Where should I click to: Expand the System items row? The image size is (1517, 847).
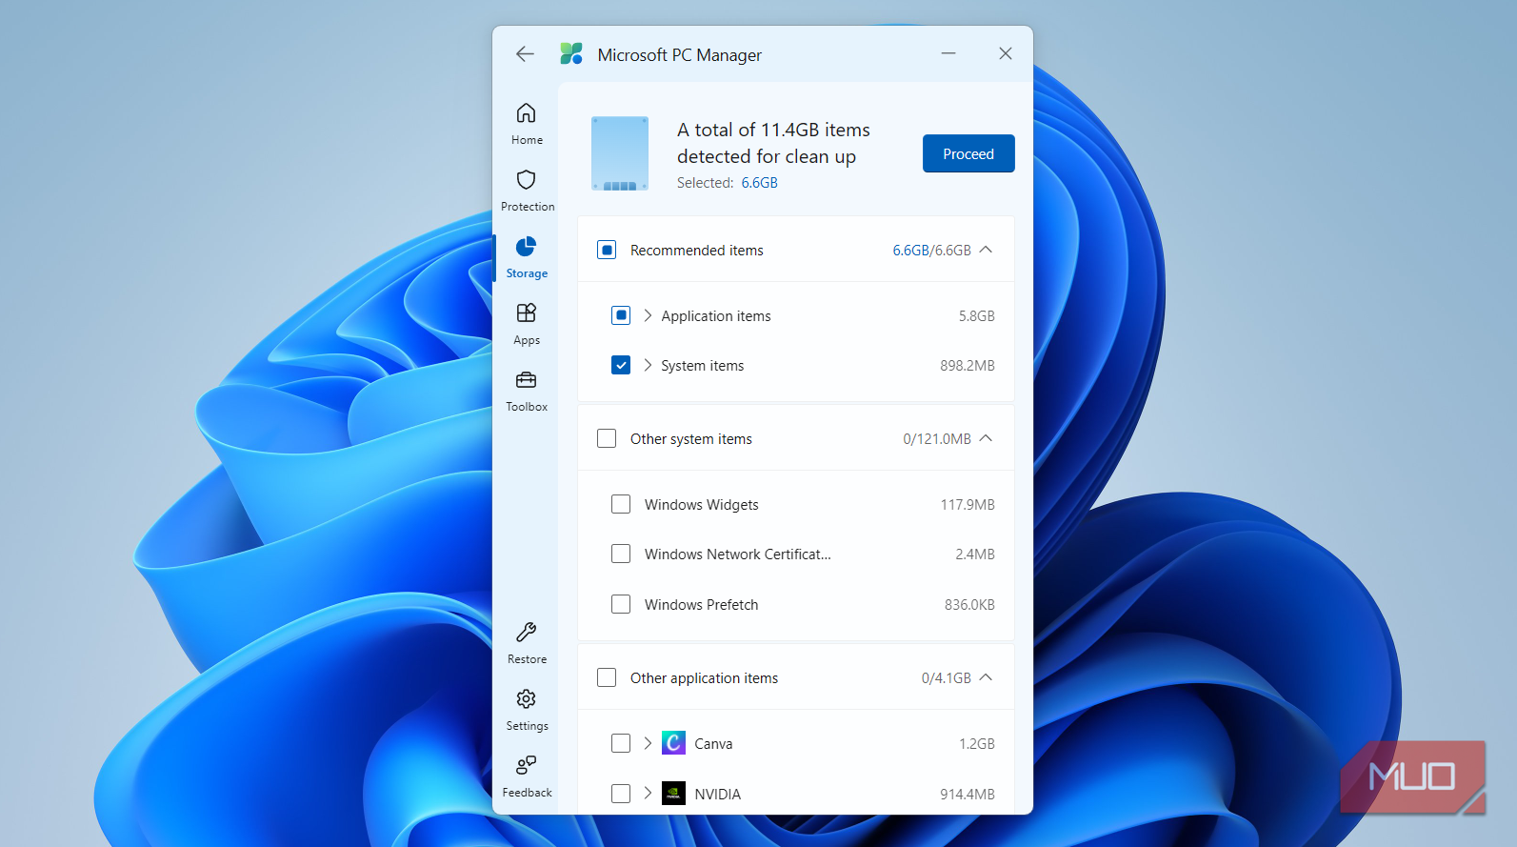(648, 365)
